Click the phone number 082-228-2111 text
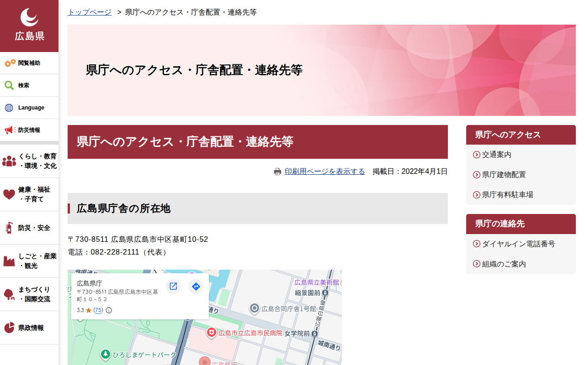 [x=116, y=252]
